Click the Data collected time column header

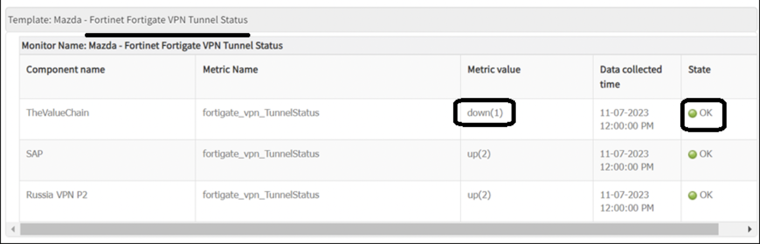[x=631, y=76]
